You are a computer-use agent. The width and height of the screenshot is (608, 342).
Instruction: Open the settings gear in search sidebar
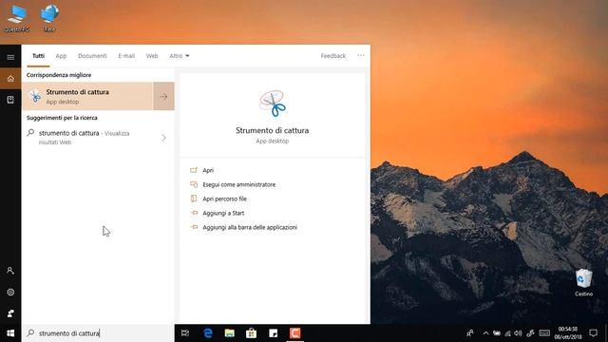click(x=10, y=292)
